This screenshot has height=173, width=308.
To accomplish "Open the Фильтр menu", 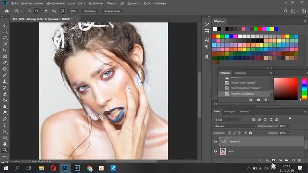I will (112, 3).
